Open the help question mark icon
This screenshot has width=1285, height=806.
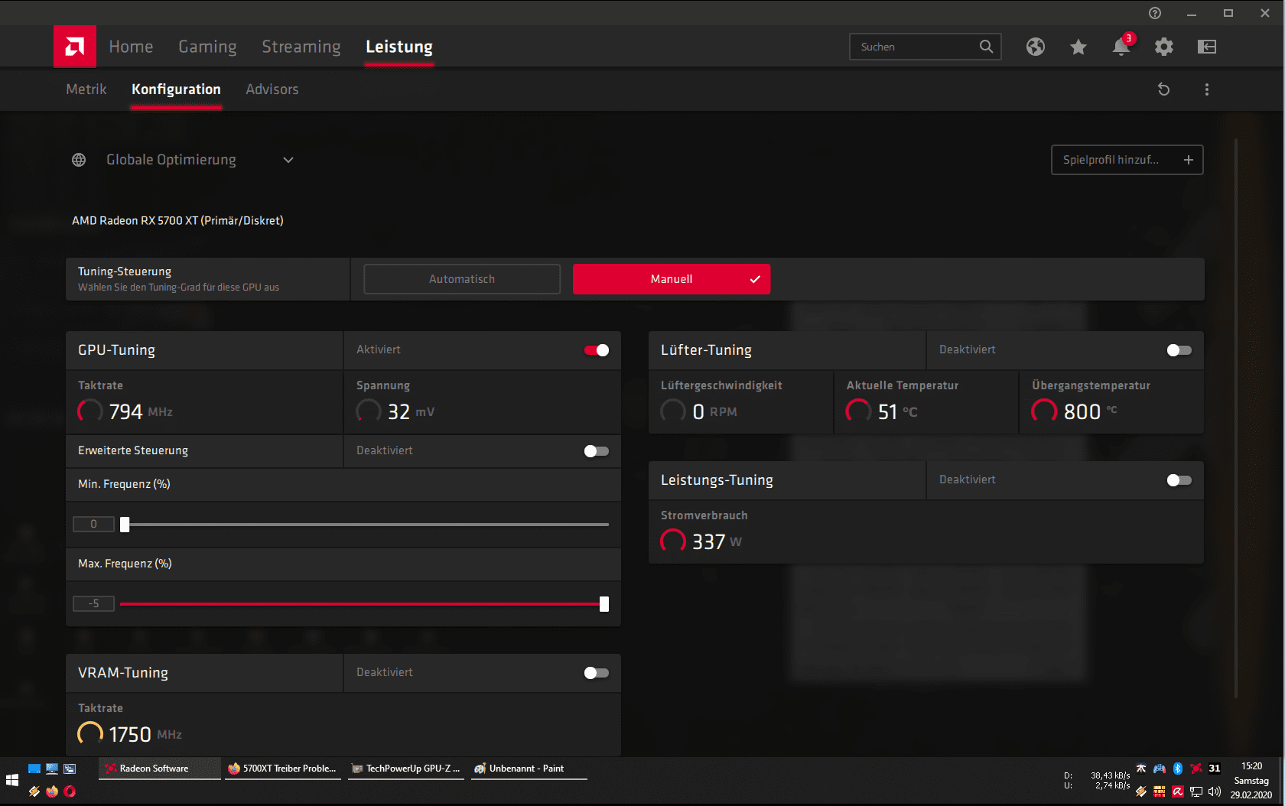click(x=1155, y=13)
